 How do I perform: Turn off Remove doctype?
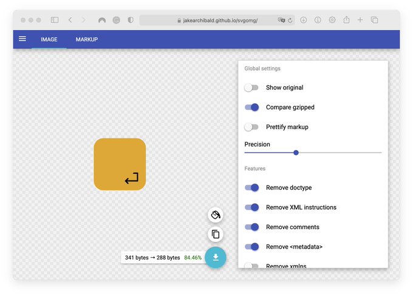click(x=251, y=188)
